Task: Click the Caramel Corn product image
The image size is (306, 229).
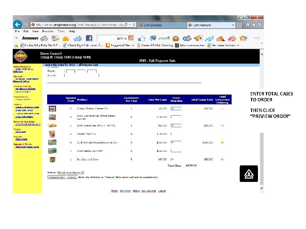Action: [52, 159]
